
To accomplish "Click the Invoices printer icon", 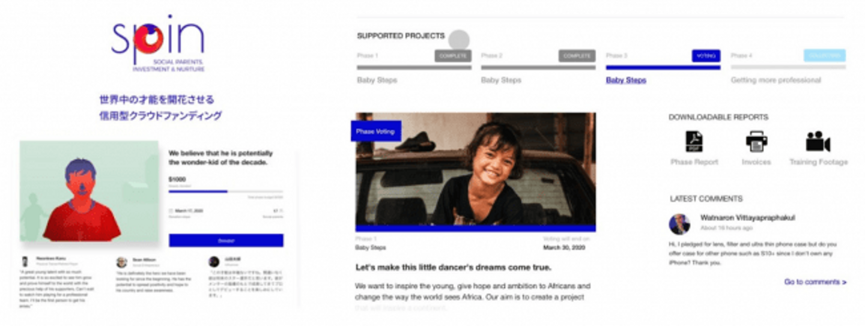I will coord(756,142).
